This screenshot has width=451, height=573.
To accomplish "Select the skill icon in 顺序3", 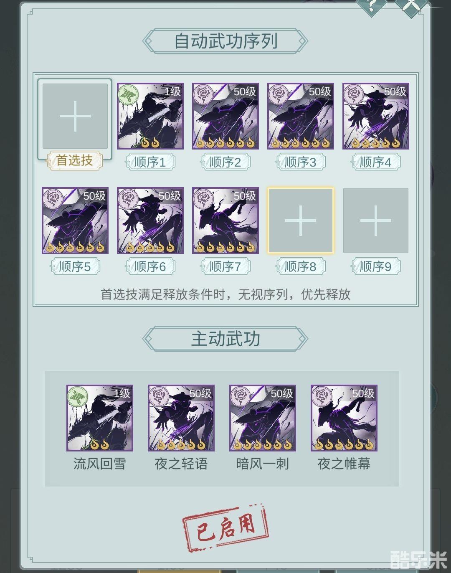I will pos(301,116).
